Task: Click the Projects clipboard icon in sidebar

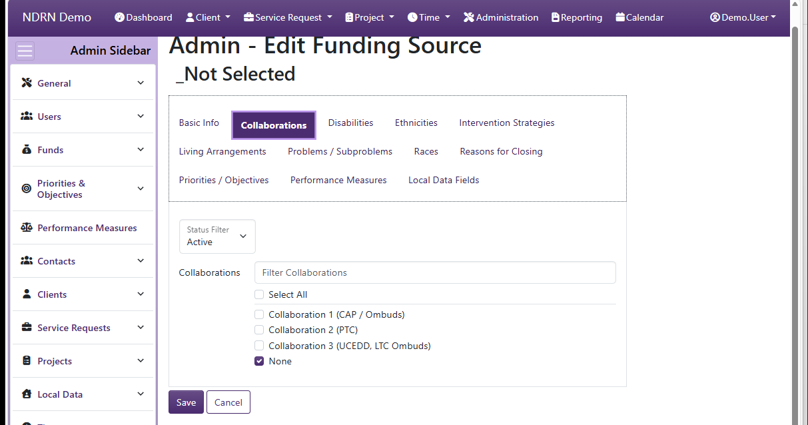Action: pyautogui.click(x=27, y=361)
